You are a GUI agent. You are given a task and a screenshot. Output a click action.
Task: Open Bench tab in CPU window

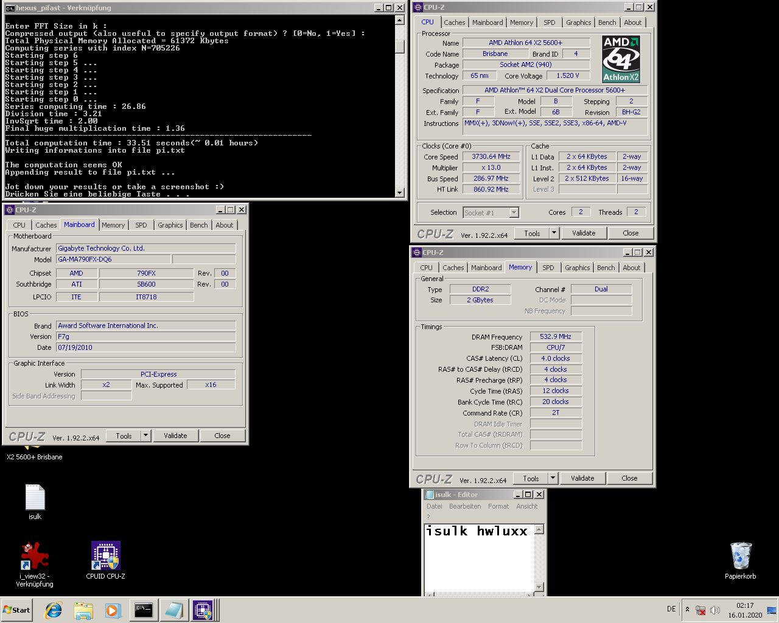click(x=607, y=23)
